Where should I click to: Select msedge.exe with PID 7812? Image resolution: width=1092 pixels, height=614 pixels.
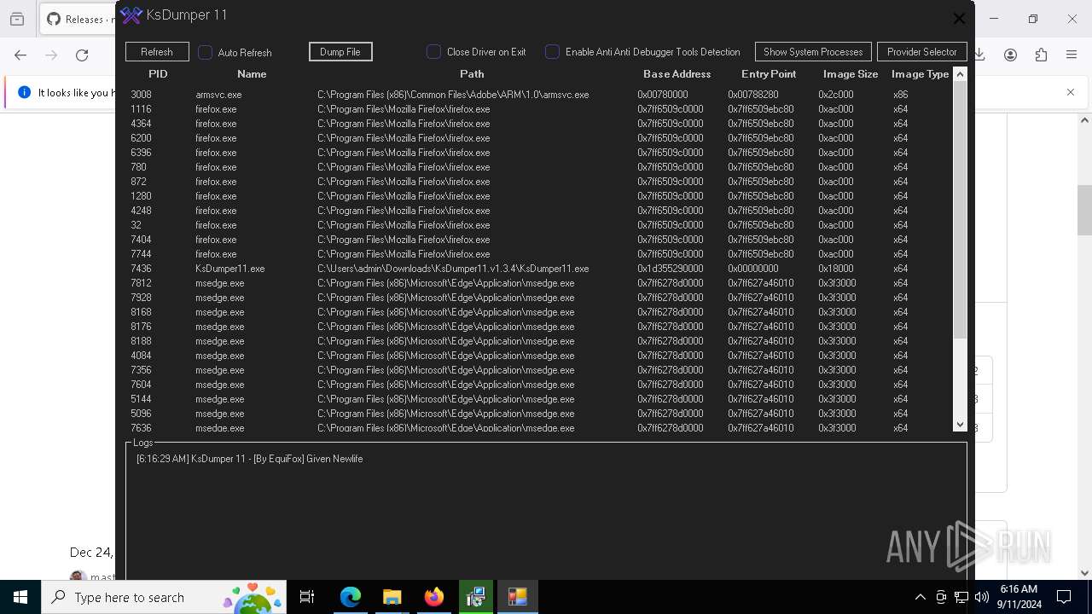pyautogui.click(x=537, y=283)
